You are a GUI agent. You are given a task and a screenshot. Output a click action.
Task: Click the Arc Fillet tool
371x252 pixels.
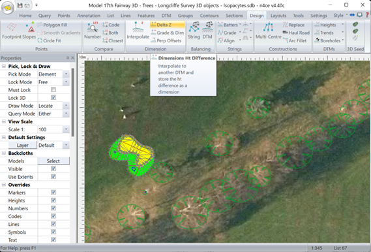pos(295,40)
